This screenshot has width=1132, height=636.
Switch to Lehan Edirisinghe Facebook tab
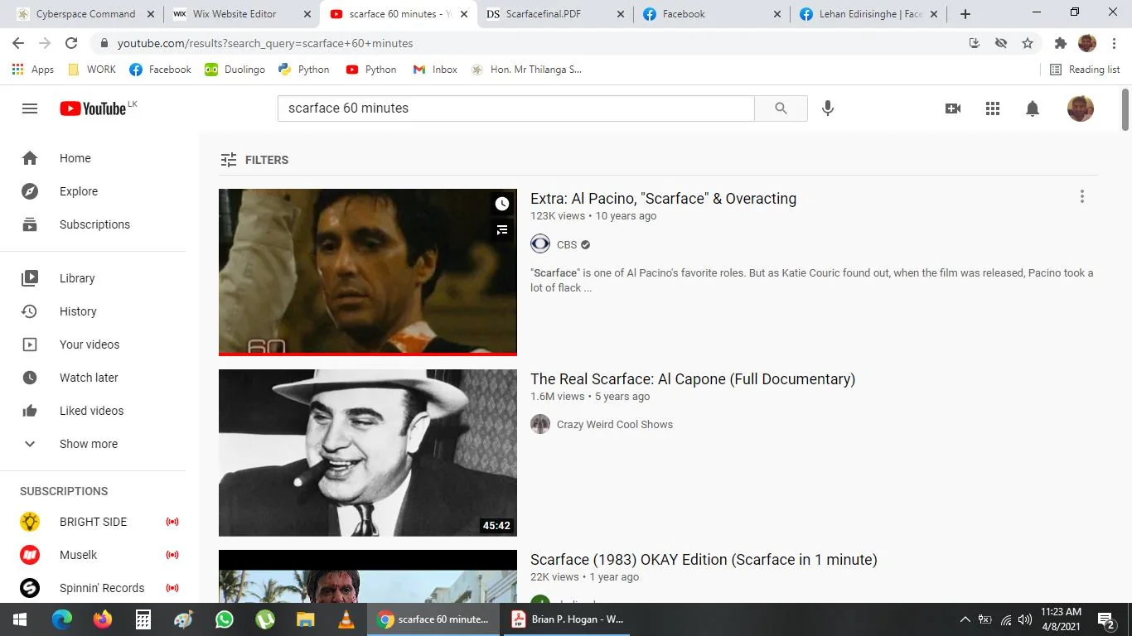(868, 14)
